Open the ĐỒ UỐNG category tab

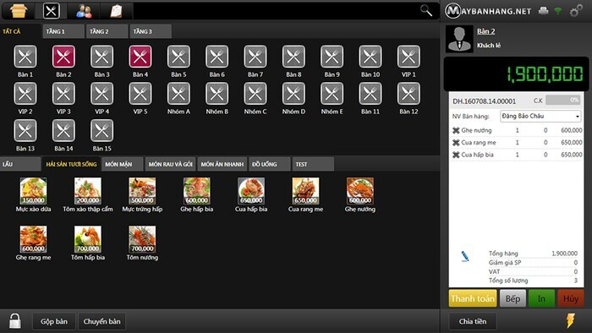click(x=270, y=164)
